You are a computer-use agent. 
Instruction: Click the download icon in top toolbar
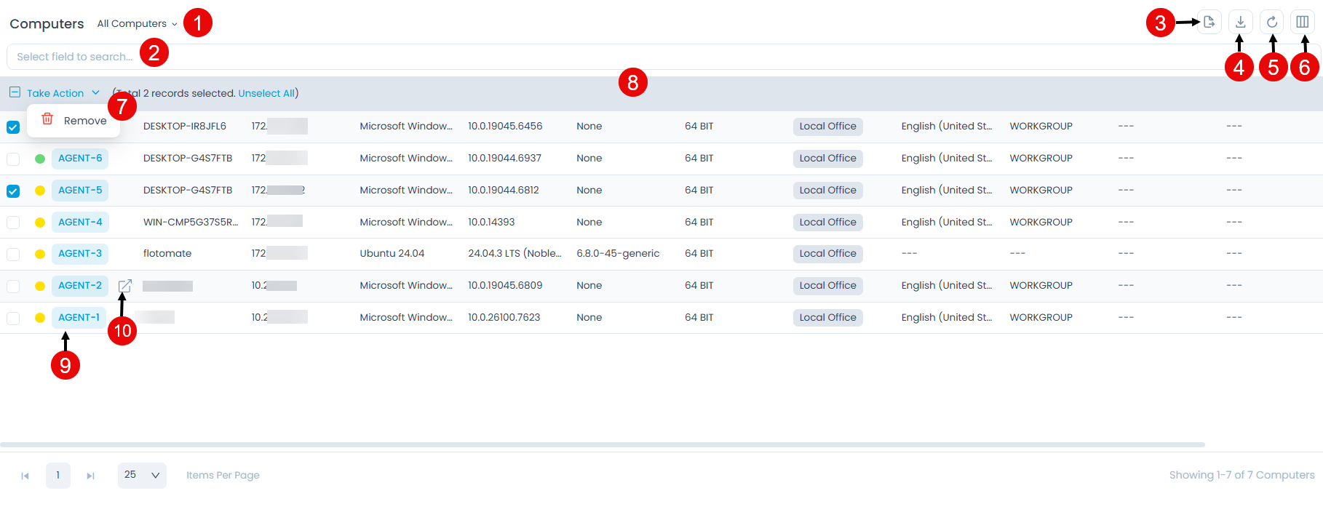coord(1240,22)
